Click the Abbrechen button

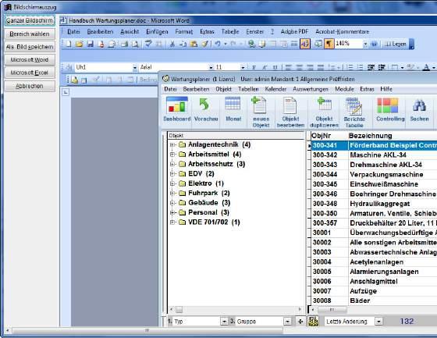30,86
